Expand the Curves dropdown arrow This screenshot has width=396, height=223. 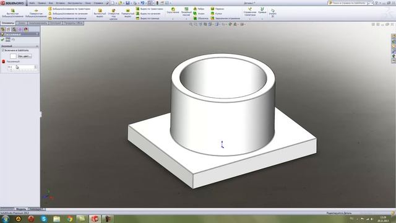(x=262, y=19)
